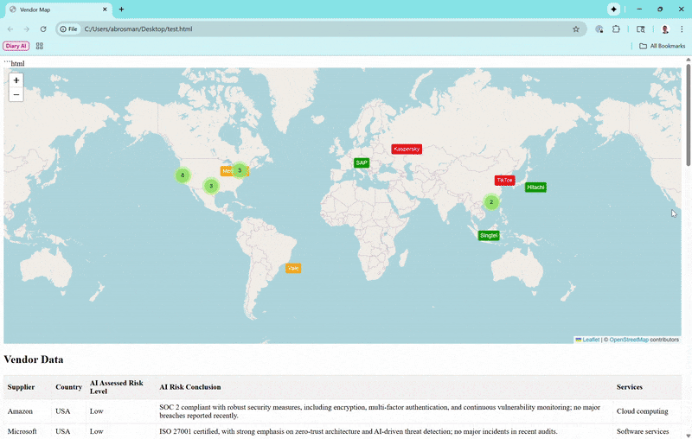
Task: Open the Extensions puzzle icon
Action: tap(616, 29)
